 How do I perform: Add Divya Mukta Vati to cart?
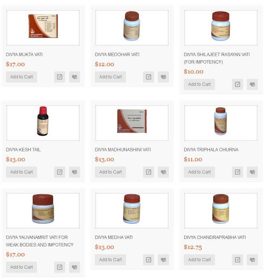pos(22,77)
